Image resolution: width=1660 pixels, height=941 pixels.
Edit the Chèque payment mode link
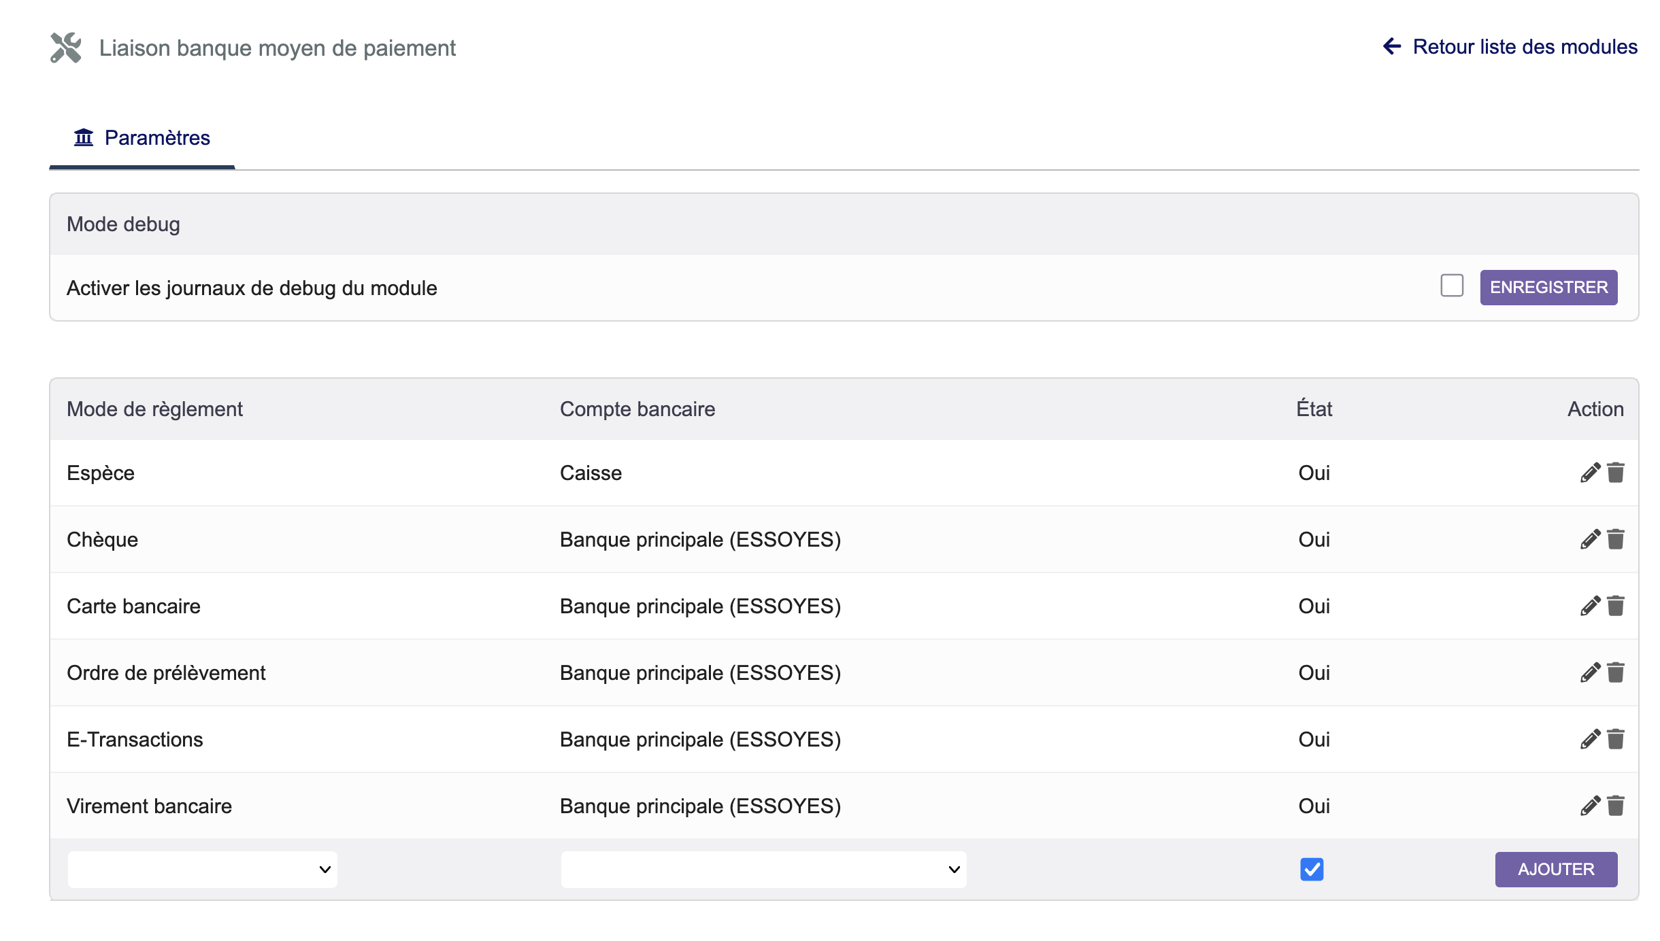point(1590,539)
